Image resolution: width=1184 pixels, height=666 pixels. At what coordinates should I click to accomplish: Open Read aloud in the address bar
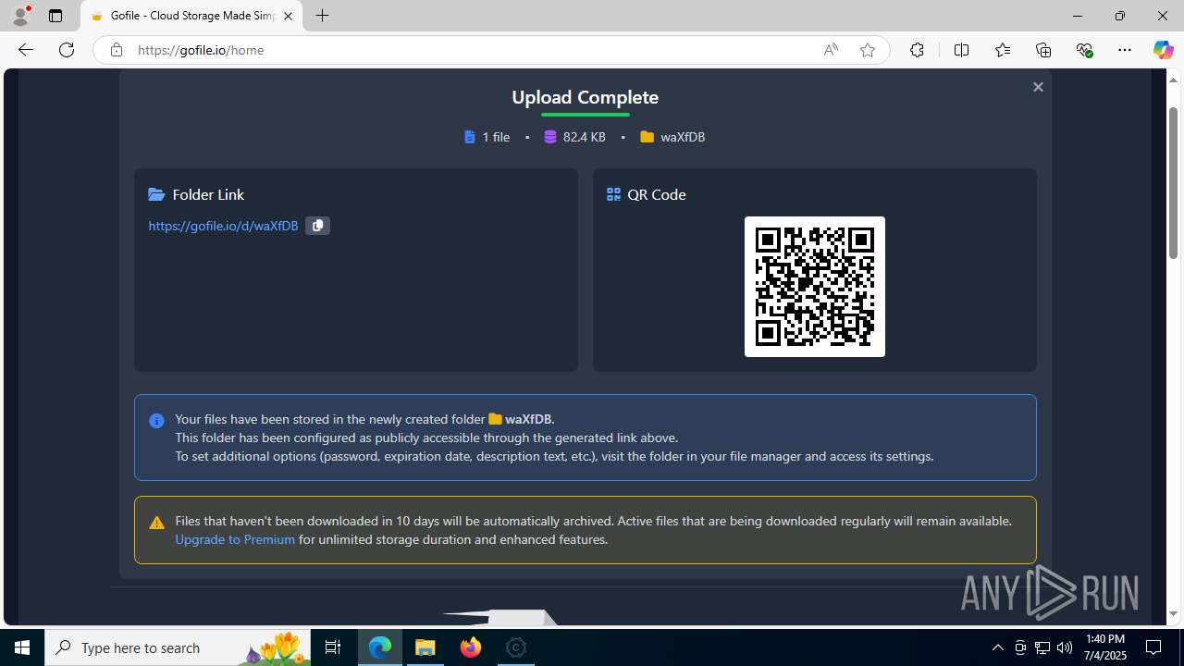pyautogui.click(x=831, y=50)
